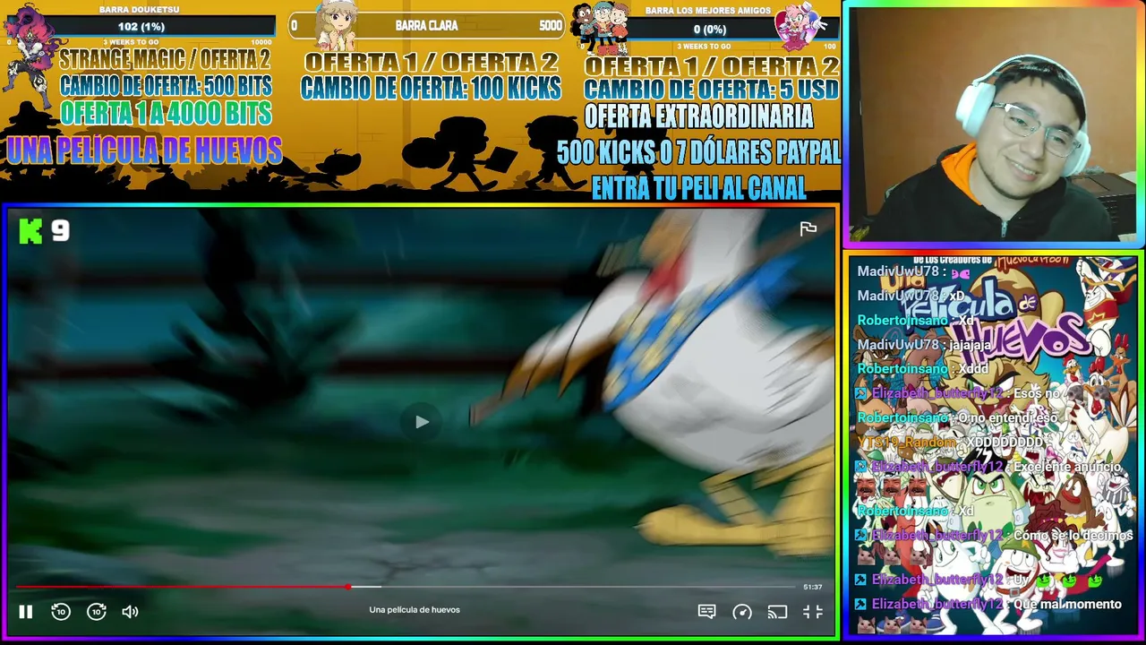Click the 51:37 remaining time display
The image size is (1146, 645).
click(813, 587)
